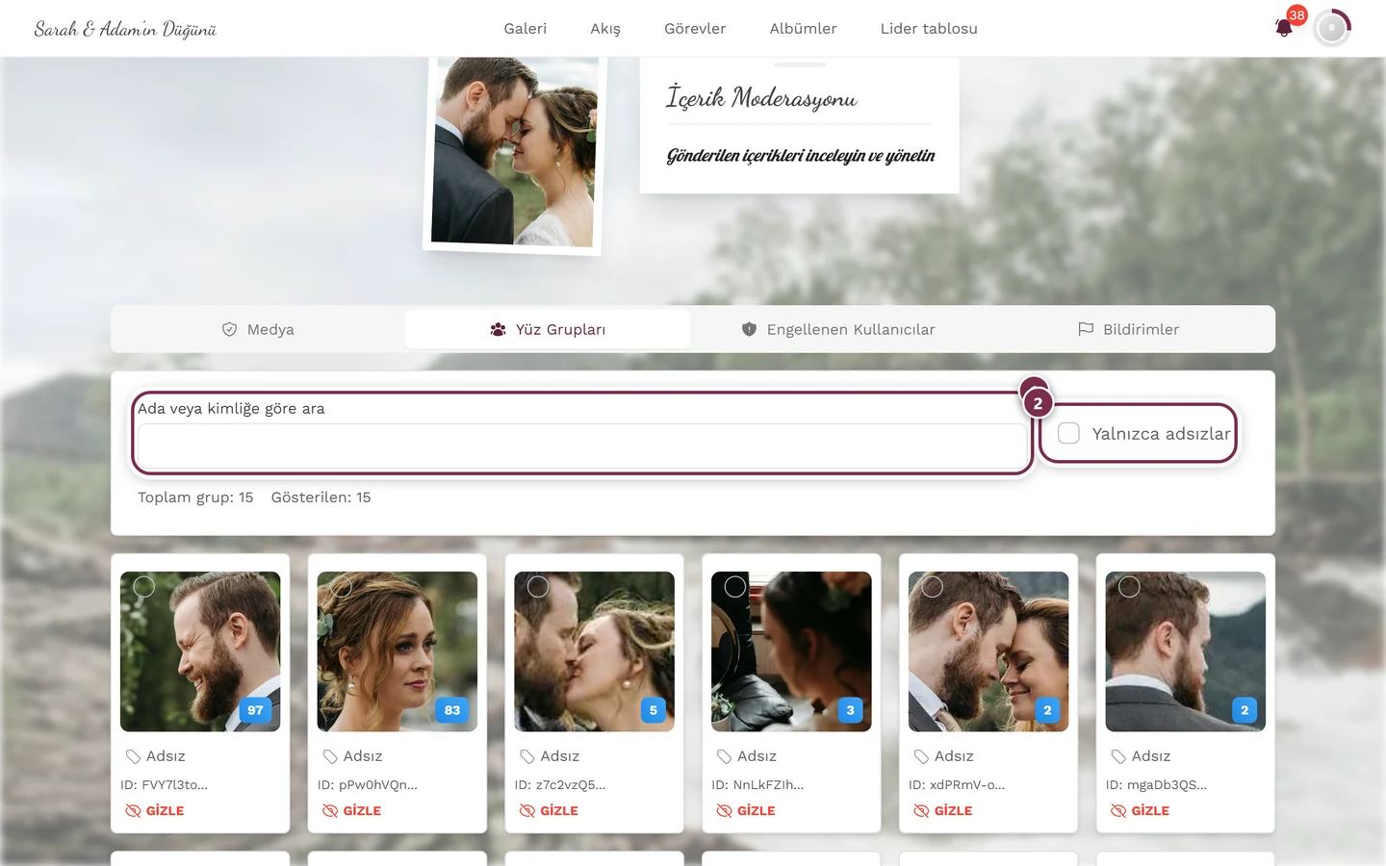The height and width of the screenshot is (866, 1386).
Task: Open Görevler in the top navigation
Action: tap(695, 29)
